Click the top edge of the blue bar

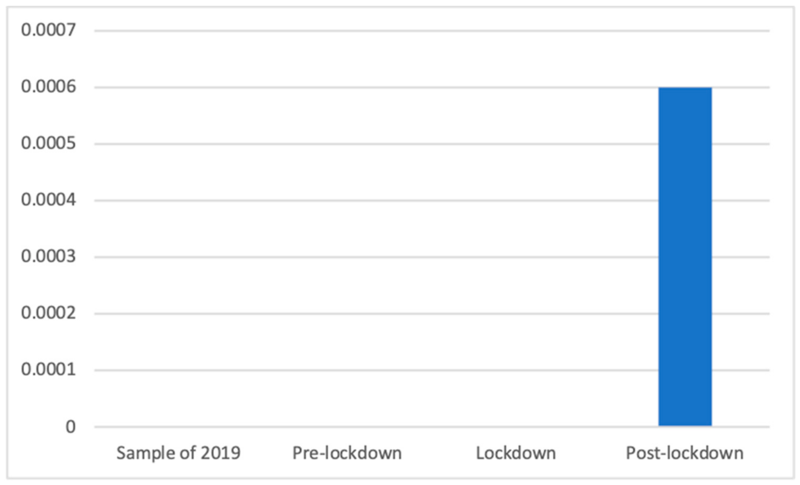pyautogui.click(x=685, y=88)
